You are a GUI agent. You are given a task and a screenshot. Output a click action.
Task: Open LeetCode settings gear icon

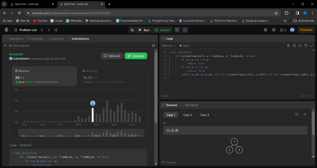click(x=273, y=30)
